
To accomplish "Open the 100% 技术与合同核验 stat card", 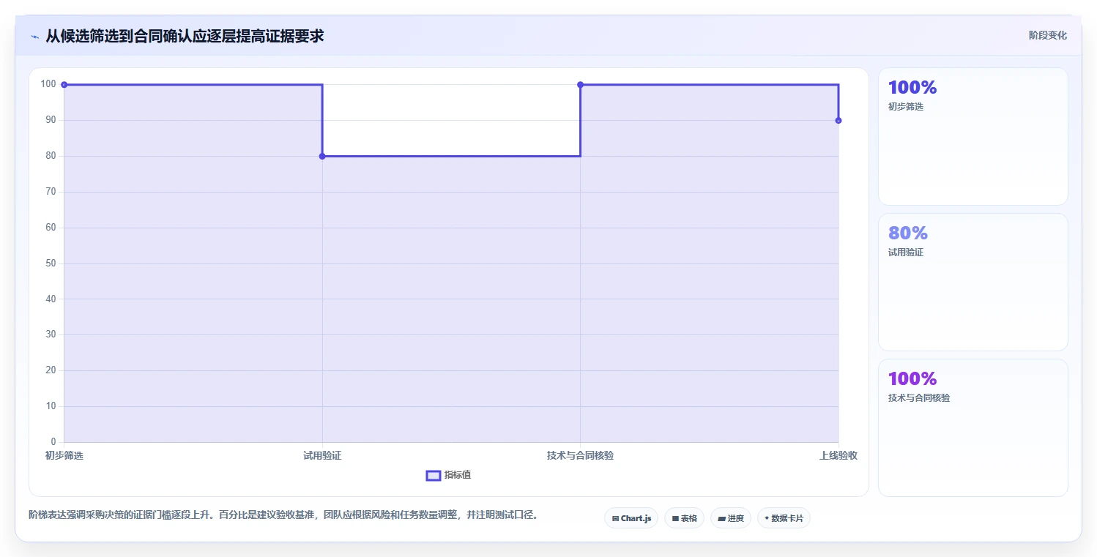I will (x=973, y=427).
